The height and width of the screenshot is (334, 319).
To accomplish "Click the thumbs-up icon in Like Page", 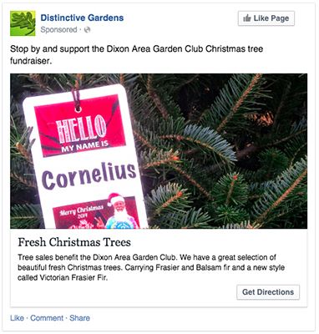I will (247, 18).
